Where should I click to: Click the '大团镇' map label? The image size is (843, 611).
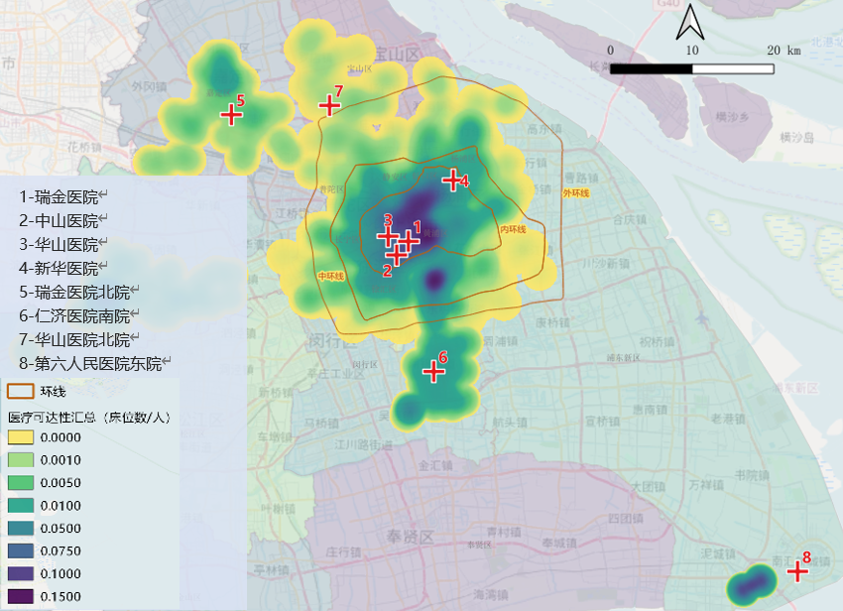tap(648, 487)
